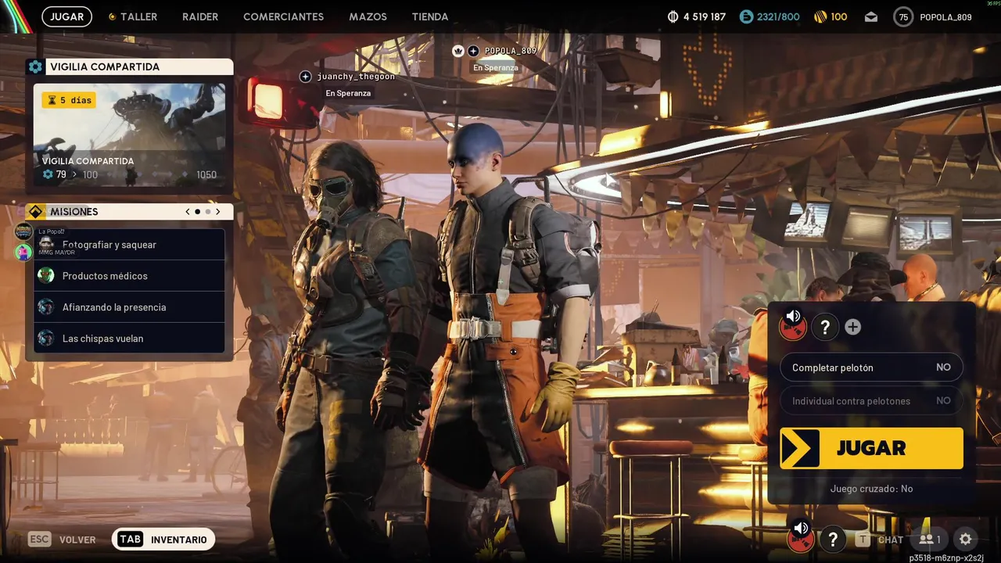Toggle Individual contra pelotones option
The width and height of the screenshot is (1001, 563).
coord(871,401)
